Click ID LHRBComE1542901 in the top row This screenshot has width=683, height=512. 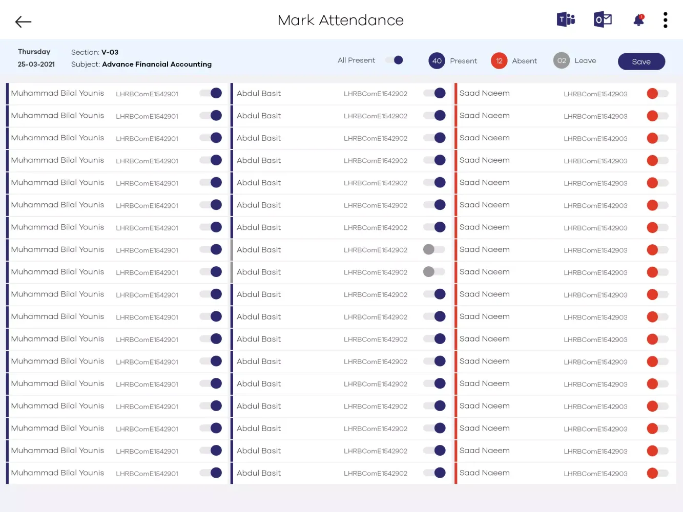tap(147, 94)
